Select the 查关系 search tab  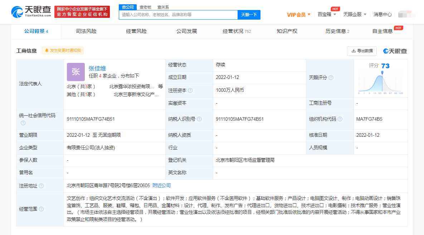tap(163, 7)
